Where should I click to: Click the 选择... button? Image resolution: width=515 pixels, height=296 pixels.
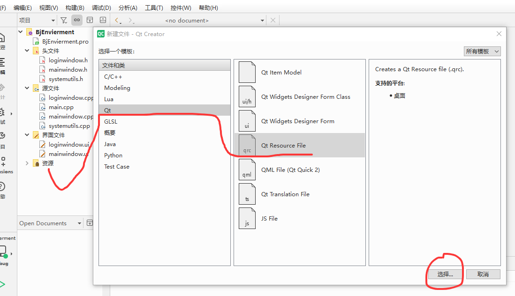pos(445,274)
